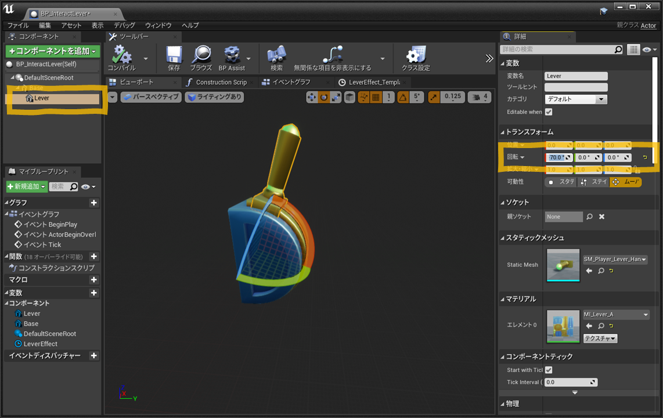Viewport: 663px width, 418px height.
Task: Open the Edit (編集) menu
Action: click(45, 26)
